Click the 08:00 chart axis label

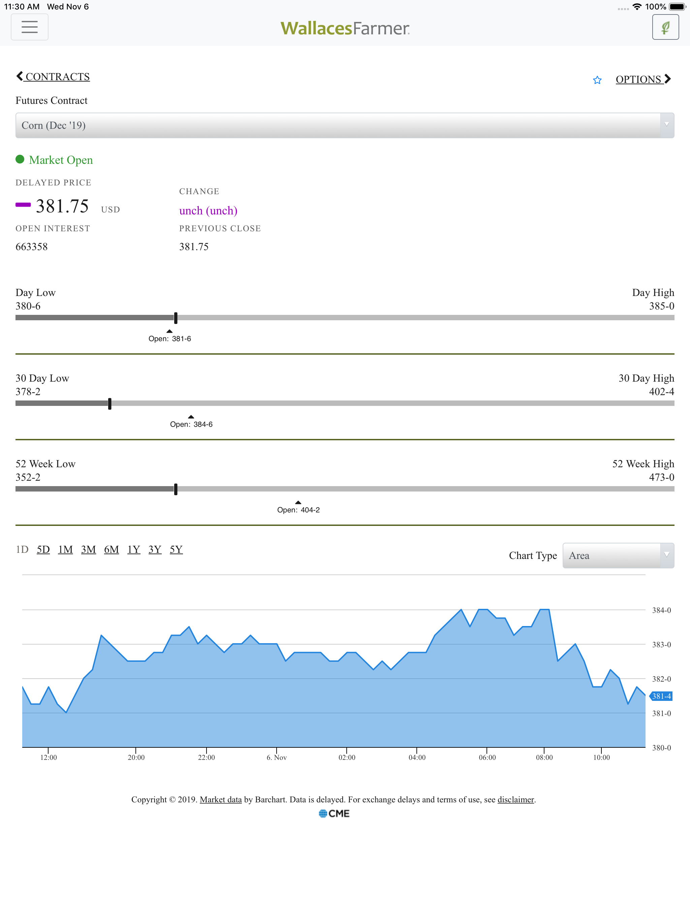point(544,757)
